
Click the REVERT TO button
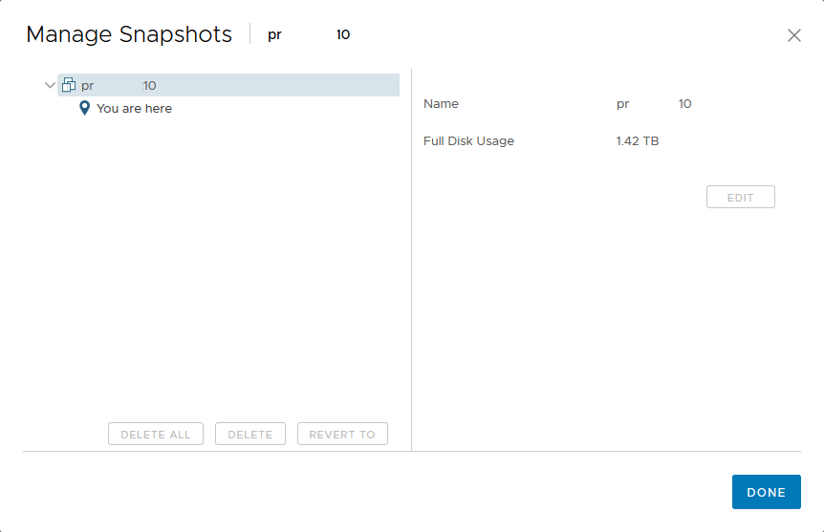[342, 435]
